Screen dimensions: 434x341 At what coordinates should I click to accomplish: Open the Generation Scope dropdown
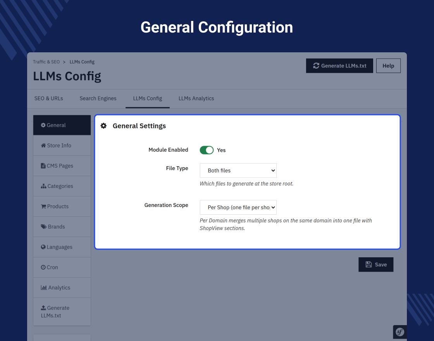click(238, 207)
